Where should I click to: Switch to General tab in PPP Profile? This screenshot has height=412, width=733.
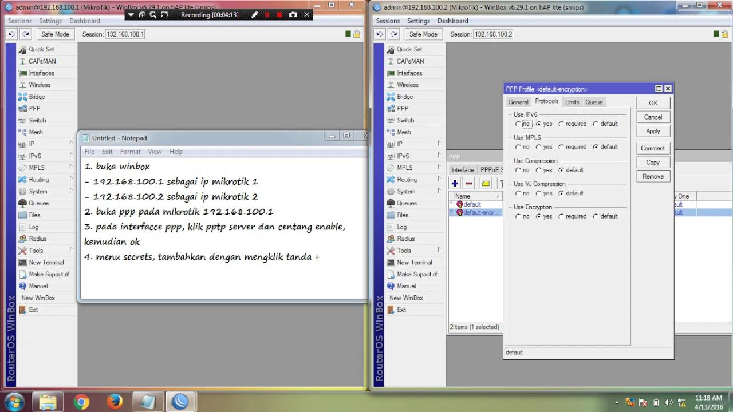518,102
